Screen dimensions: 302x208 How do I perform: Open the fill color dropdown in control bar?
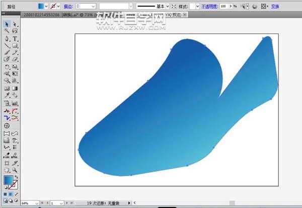(x=47, y=7)
